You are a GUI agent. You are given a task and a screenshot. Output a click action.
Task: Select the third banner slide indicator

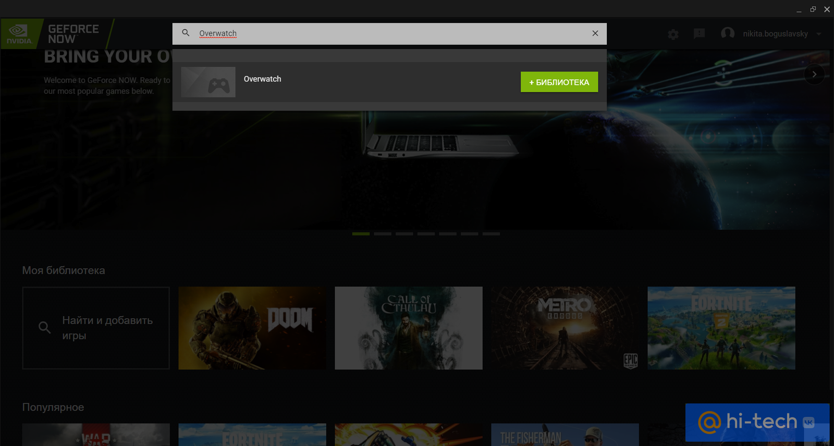coord(404,234)
